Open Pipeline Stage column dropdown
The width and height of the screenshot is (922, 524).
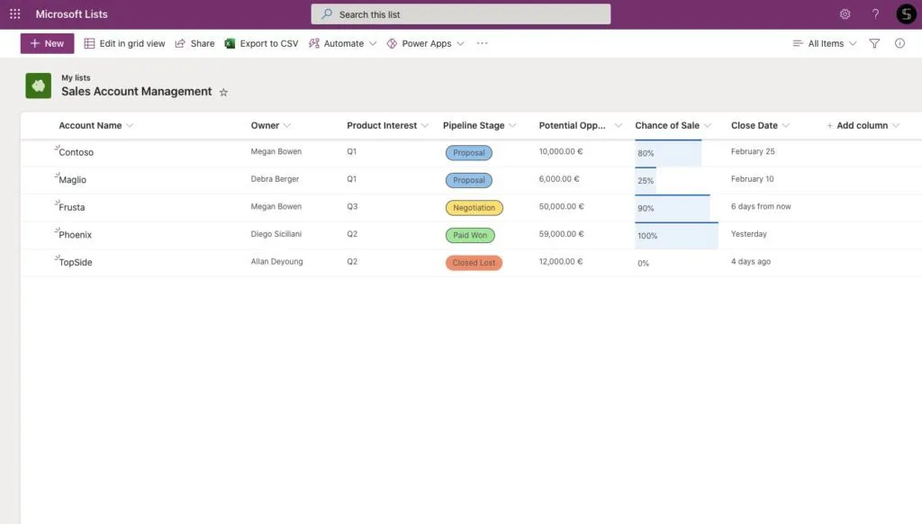(512, 126)
